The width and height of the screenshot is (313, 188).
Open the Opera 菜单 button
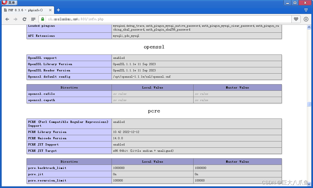tap(9, 3)
